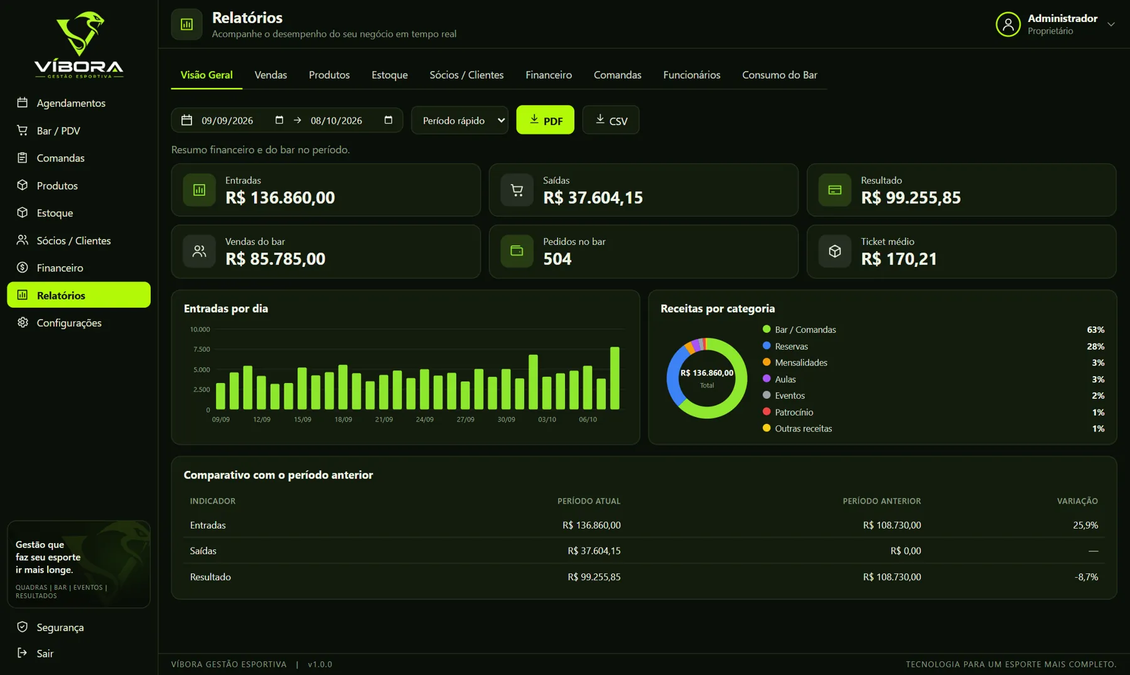Click the Sócios / Clientes reports tab
1130x675 pixels.
point(466,75)
